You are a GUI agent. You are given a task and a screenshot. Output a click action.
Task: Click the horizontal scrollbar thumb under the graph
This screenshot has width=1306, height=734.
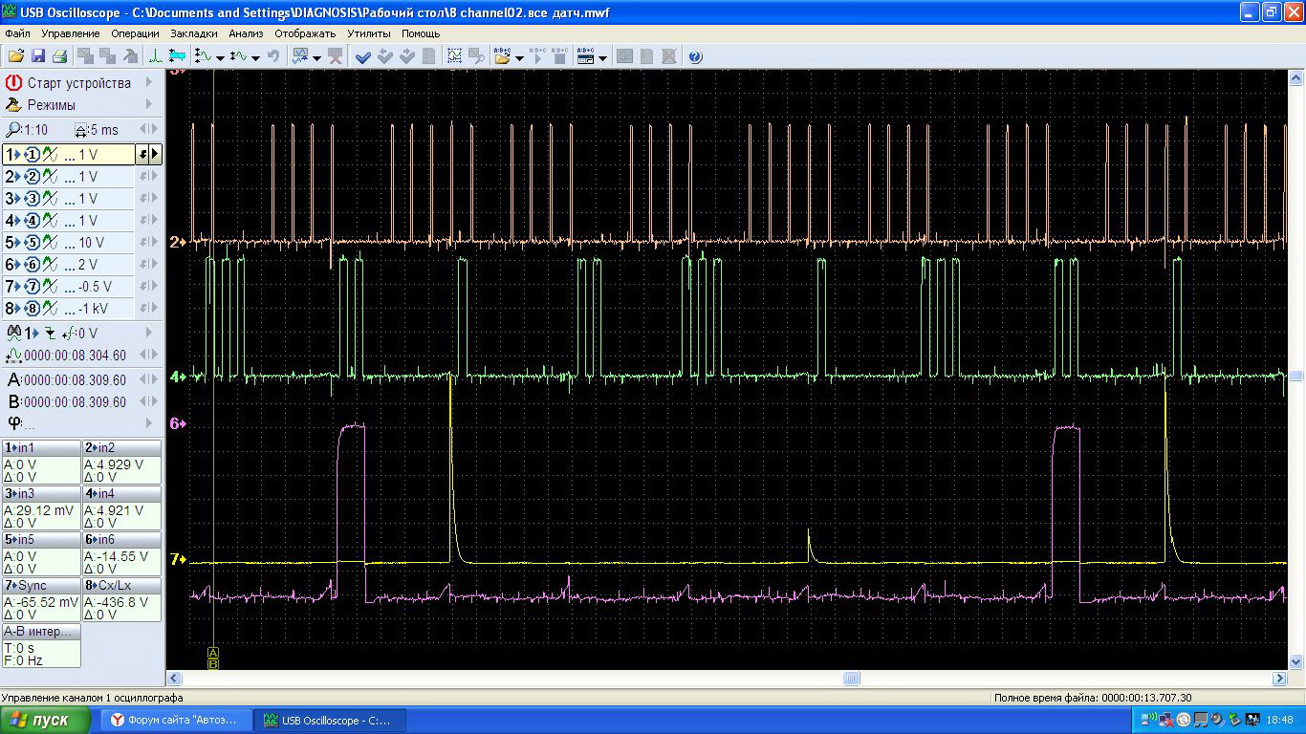851,679
